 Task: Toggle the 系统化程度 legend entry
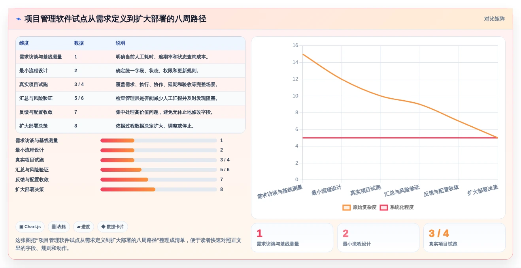click(396, 207)
